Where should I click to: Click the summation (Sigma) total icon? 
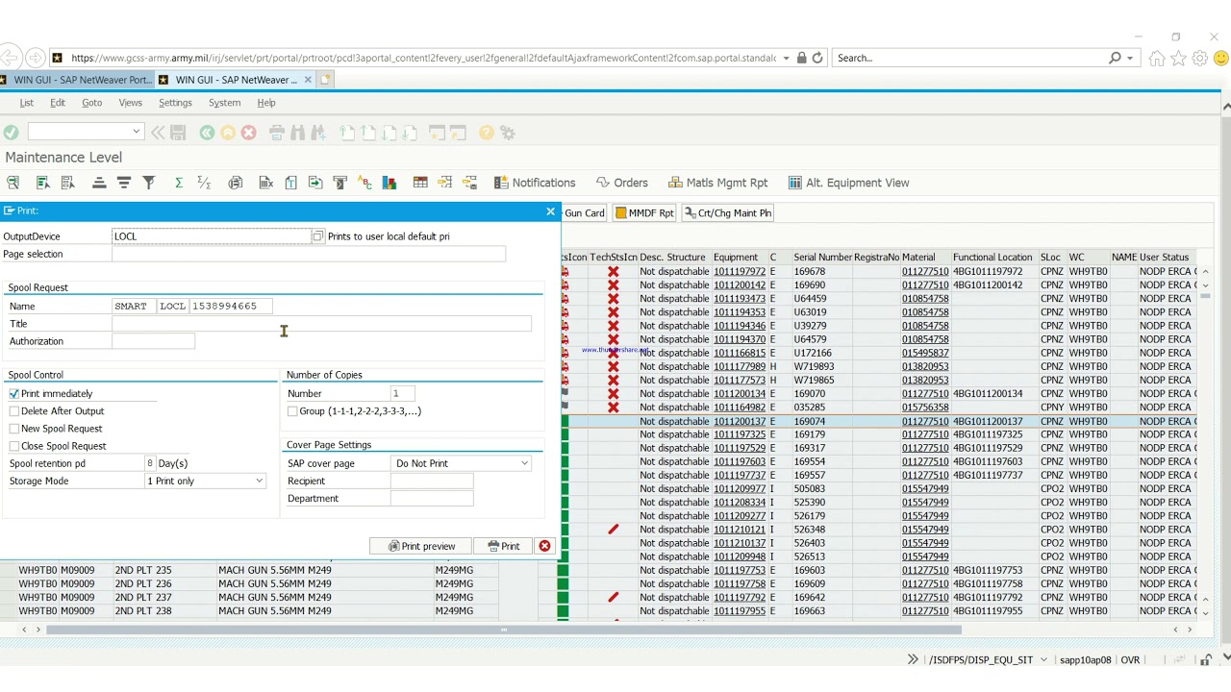point(178,183)
